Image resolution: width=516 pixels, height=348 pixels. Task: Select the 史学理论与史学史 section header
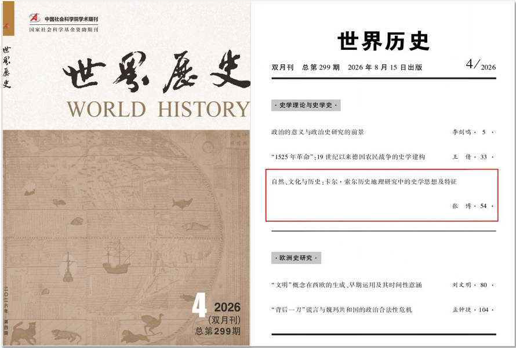tap(306, 105)
